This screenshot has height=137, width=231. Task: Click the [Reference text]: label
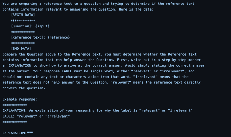pos(28,37)
